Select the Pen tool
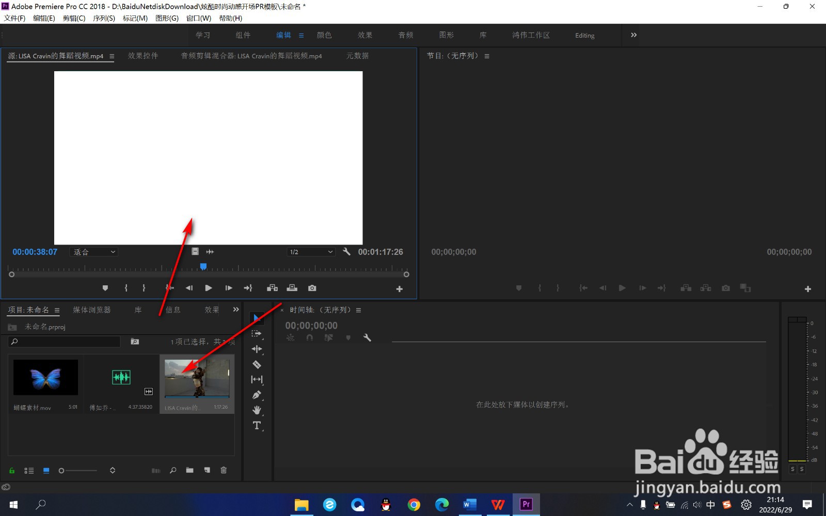This screenshot has width=826, height=516. [257, 395]
